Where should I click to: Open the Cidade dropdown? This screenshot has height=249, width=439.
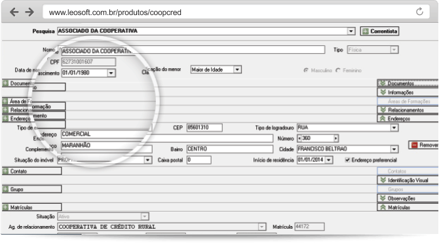tap(394, 149)
